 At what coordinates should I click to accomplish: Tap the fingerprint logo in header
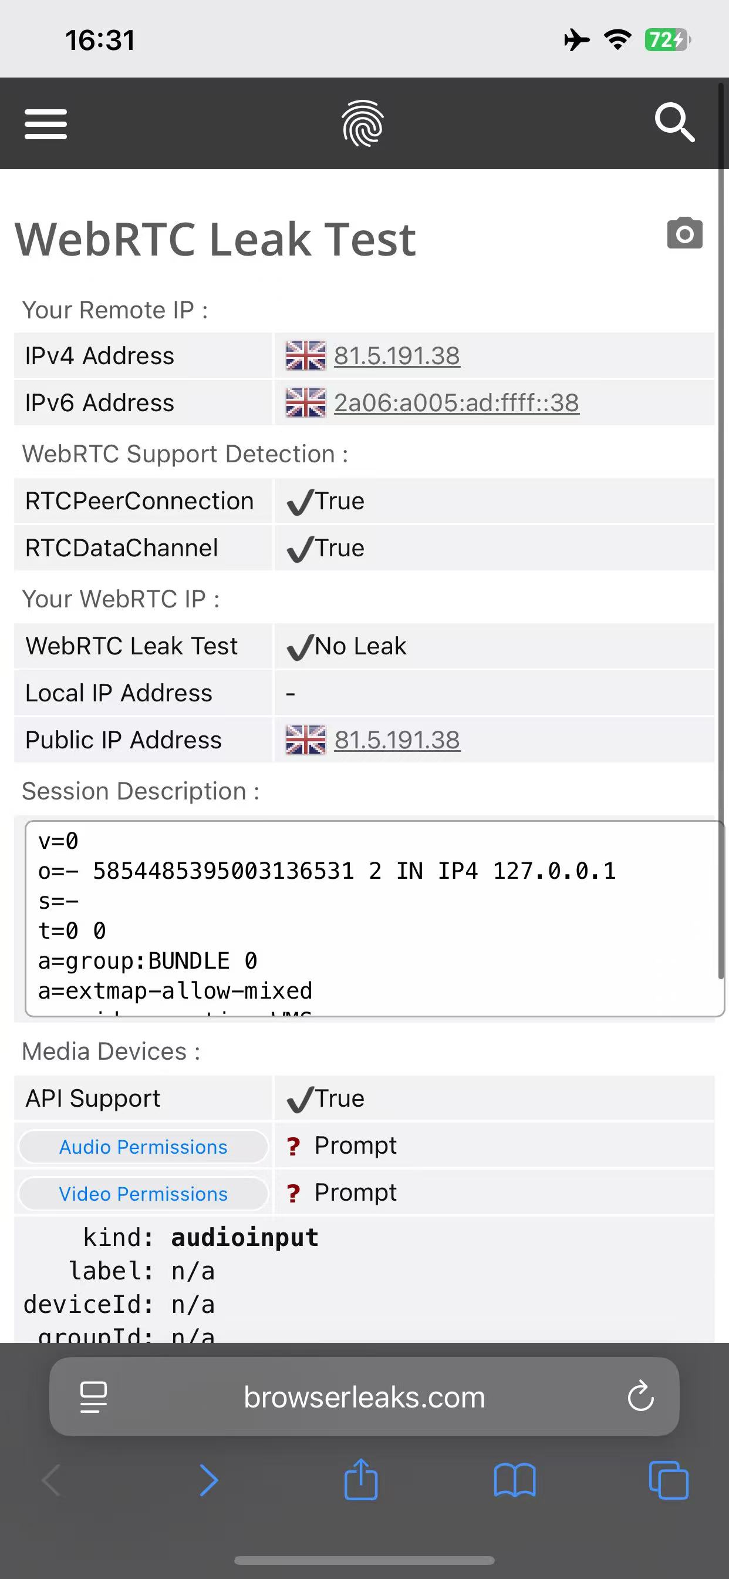[363, 123]
